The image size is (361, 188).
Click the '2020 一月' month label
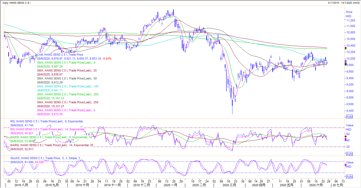click(x=170, y=185)
